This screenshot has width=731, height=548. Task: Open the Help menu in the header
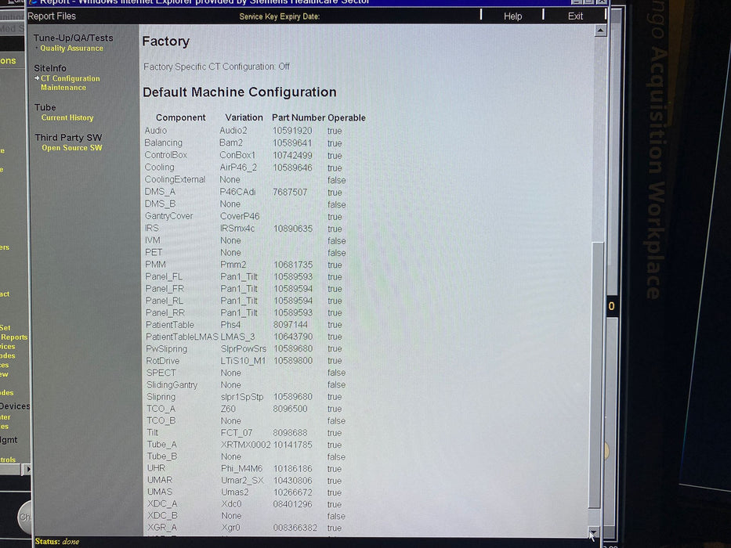[512, 16]
